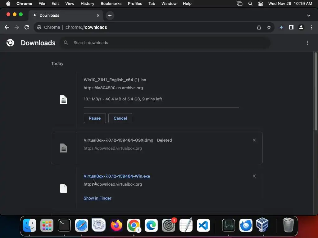Open the Window menu
The height and width of the screenshot is (238, 318).
click(169, 4)
